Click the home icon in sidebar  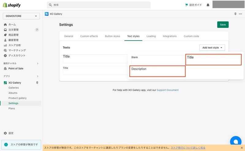click(5, 25)
